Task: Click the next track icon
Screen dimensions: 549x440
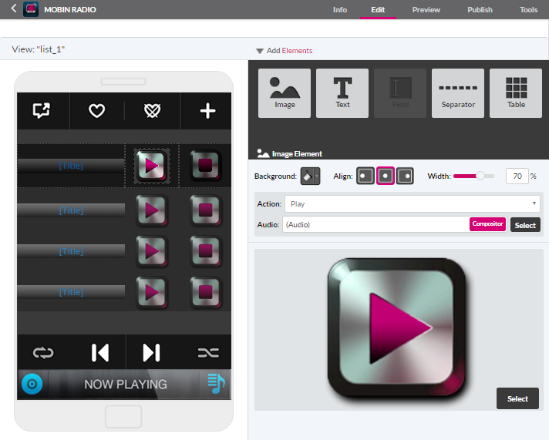Action: click(152, 352)
